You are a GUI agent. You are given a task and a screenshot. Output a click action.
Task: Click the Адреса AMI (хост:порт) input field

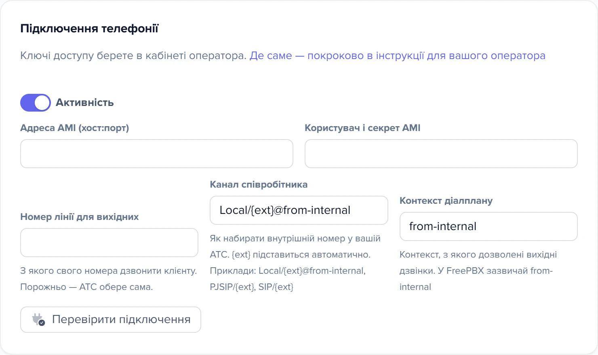pos(157,154)
